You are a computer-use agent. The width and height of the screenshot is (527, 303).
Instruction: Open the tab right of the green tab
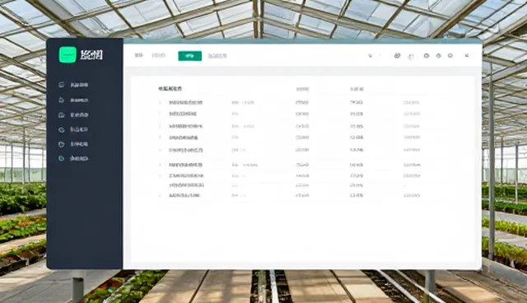[x=217, y=56]
